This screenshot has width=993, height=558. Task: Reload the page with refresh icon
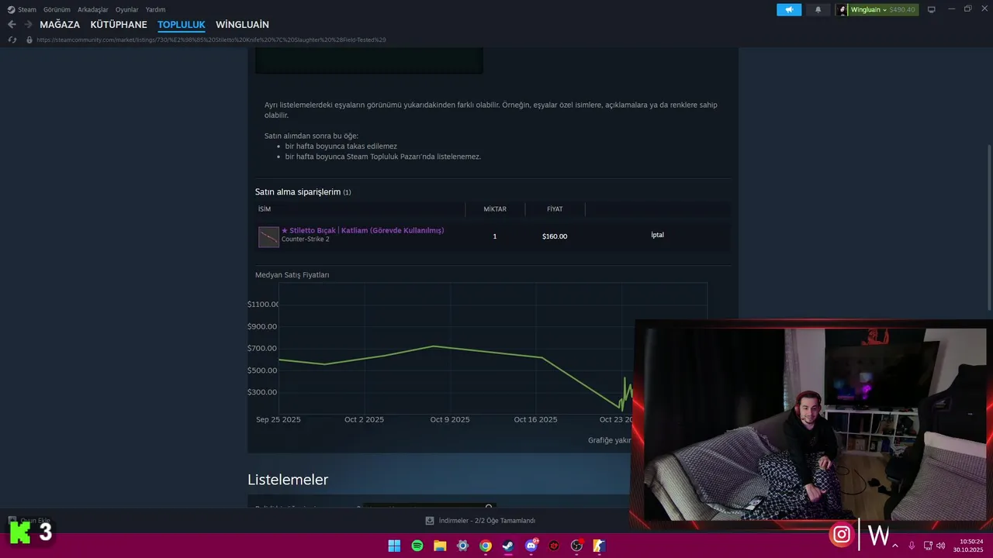[x=12, y=40]
